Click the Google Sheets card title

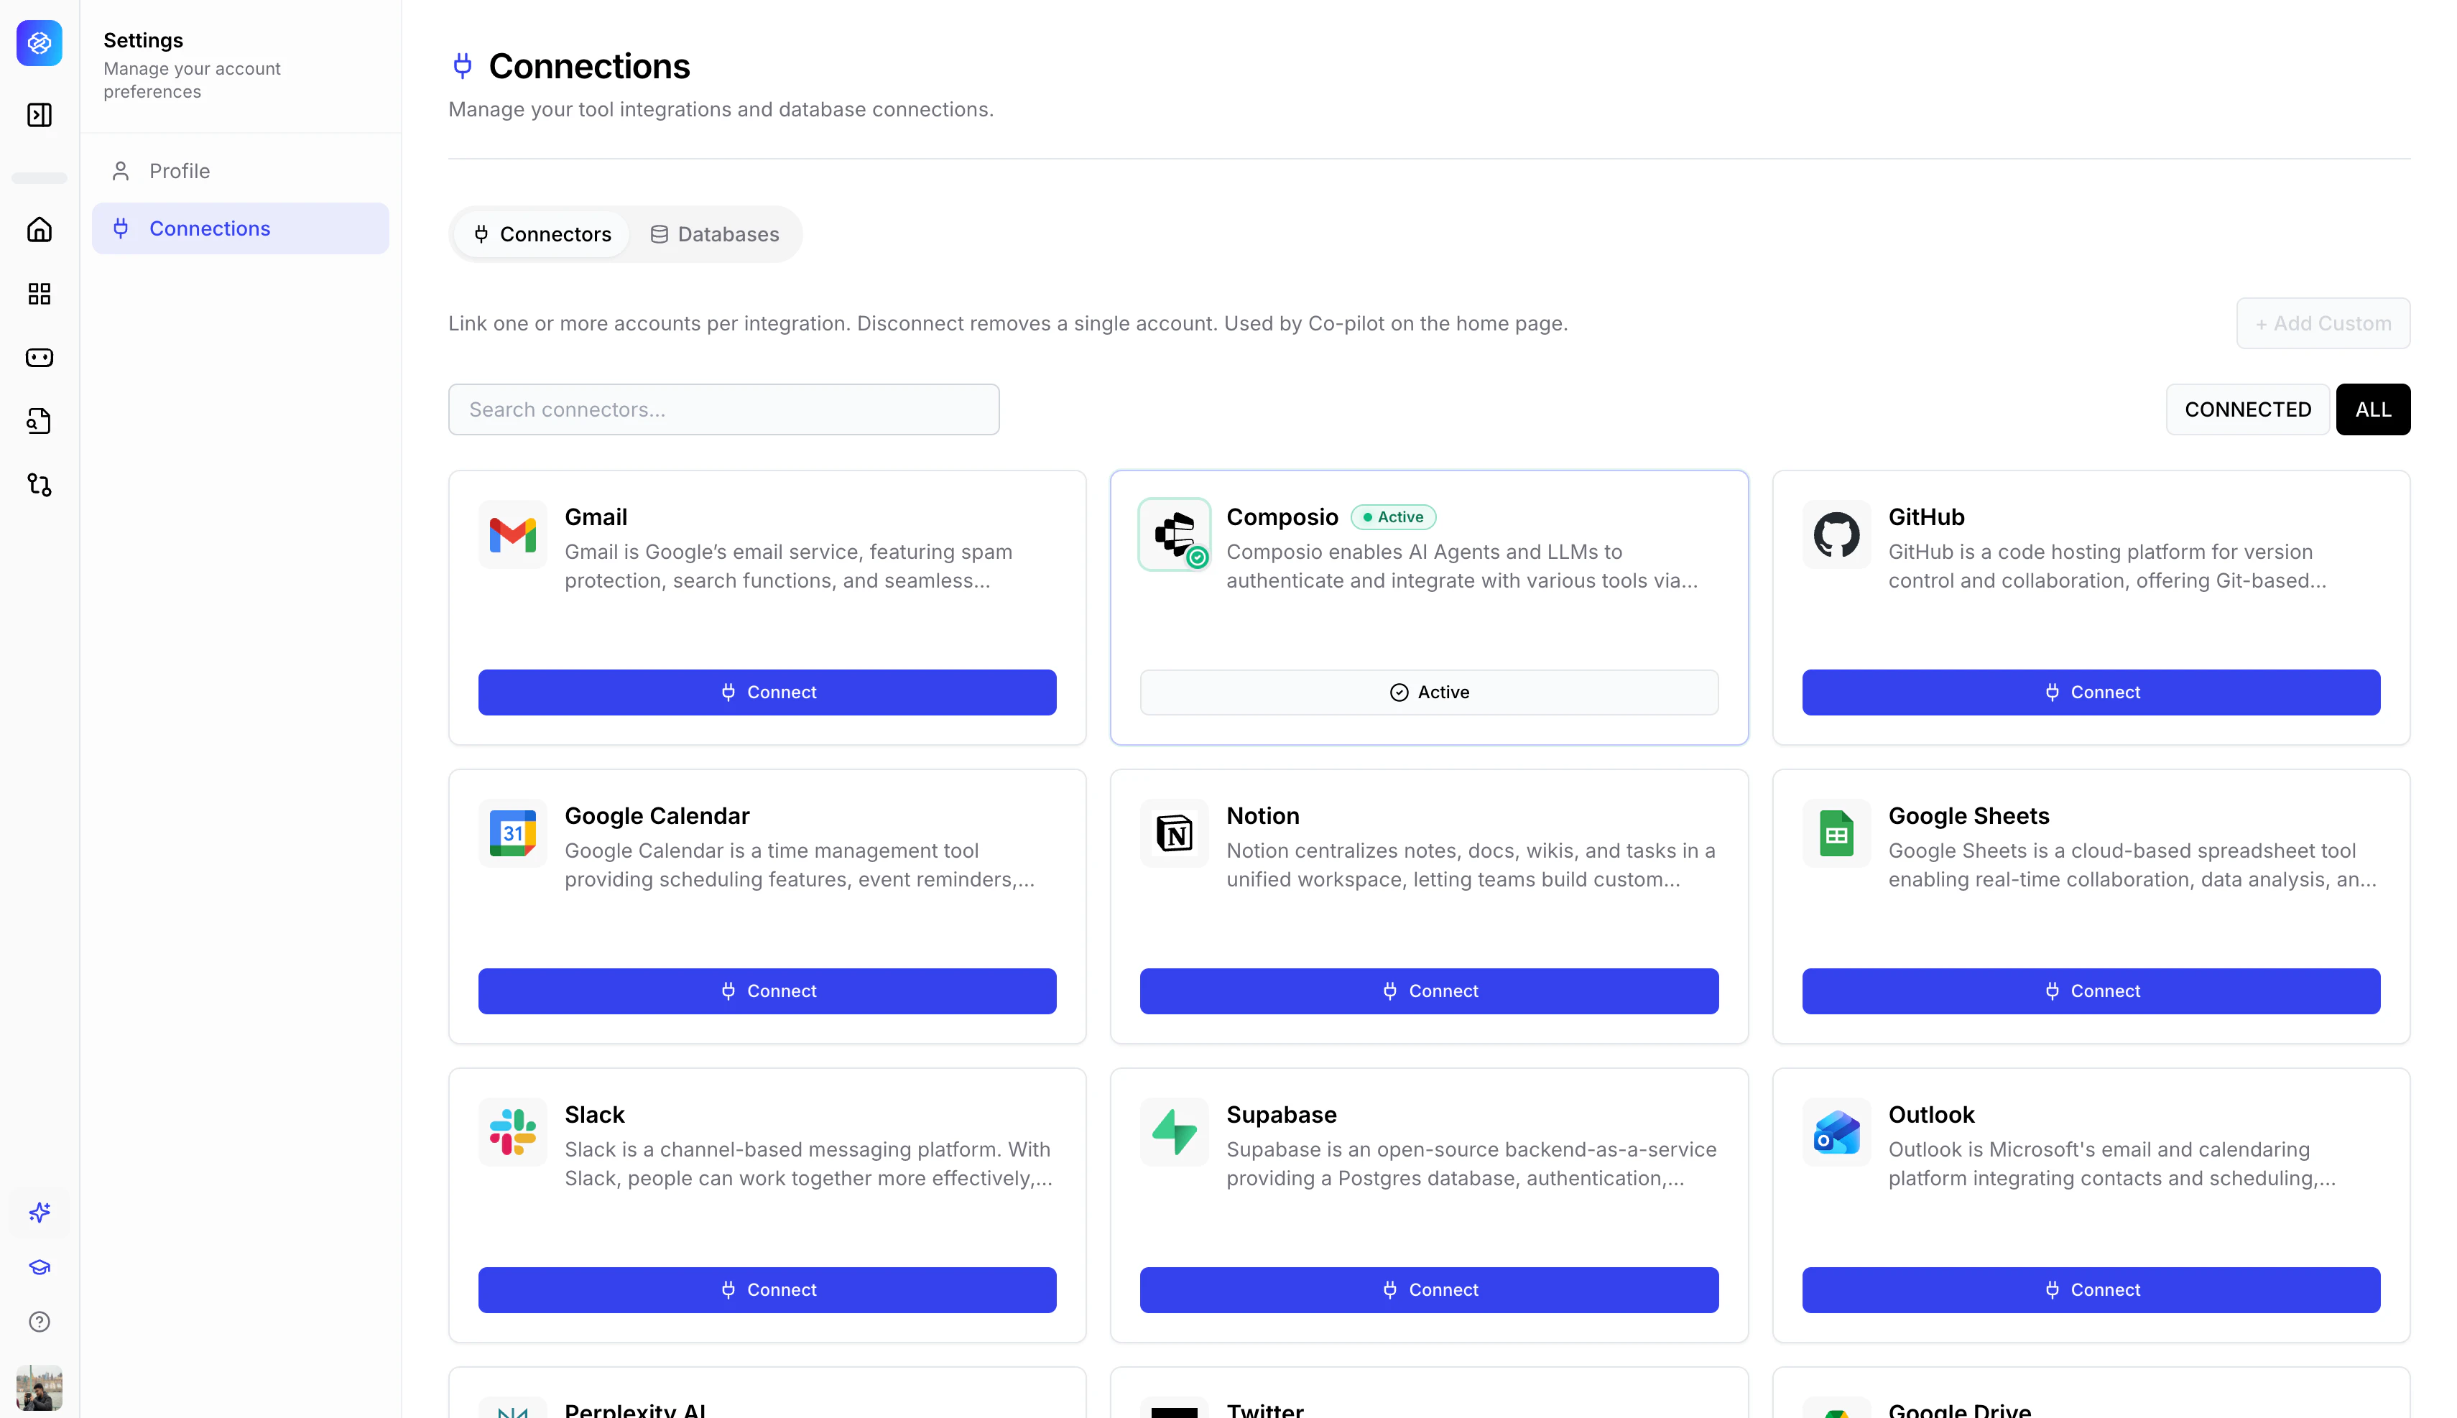point(1969,816)
